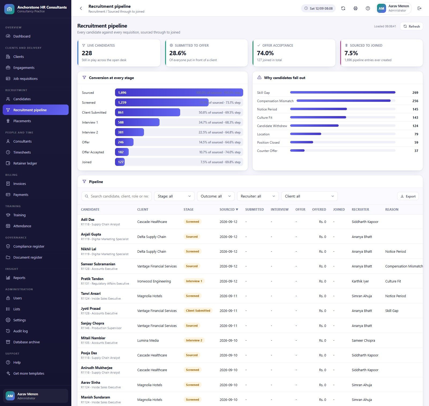Click the Reports chart icon in sidebar

tap(8, 278)
